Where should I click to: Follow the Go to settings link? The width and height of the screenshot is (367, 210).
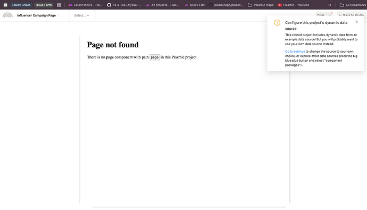pos(295,52)
